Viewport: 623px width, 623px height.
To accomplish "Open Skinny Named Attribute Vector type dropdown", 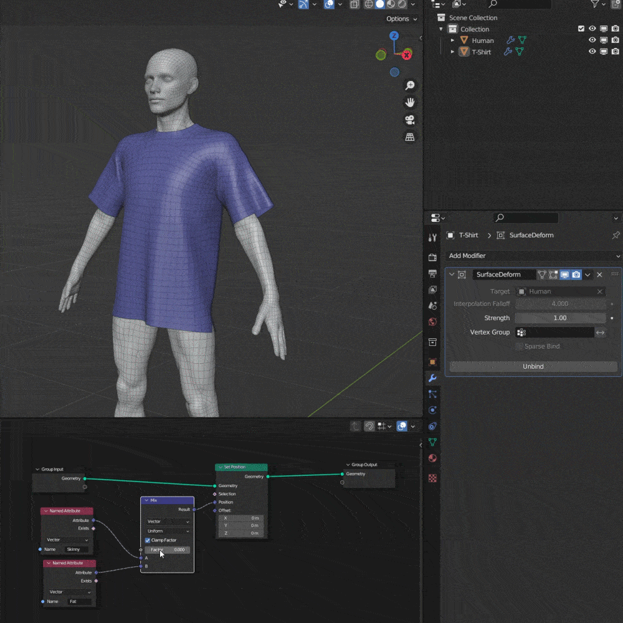I will click(x=67, y=540).
